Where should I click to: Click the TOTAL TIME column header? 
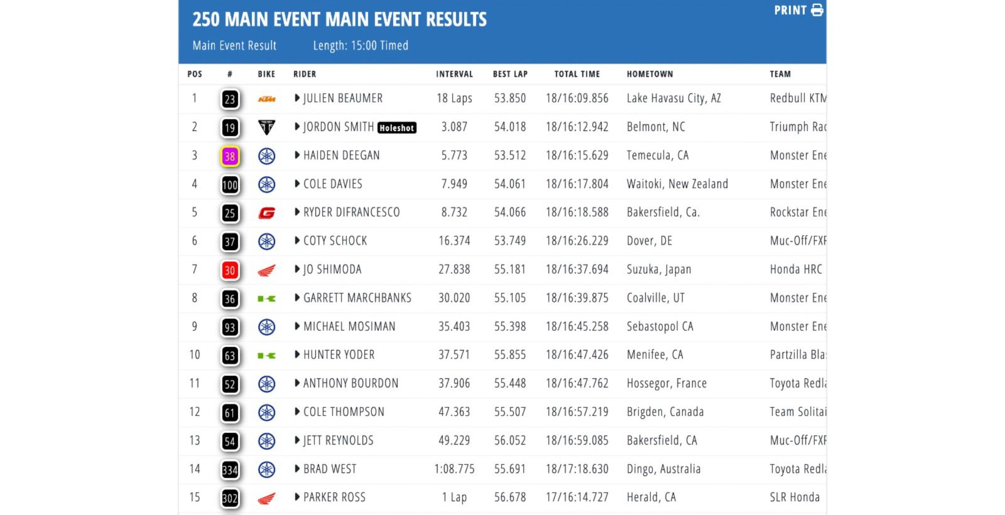(577, 74)
